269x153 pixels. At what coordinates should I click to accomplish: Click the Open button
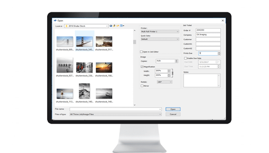coord(173,109)
